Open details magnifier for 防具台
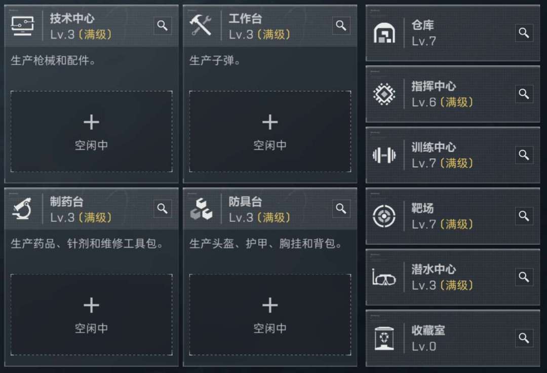The width and height of the screenshot is (547, 373). point(341,208)
